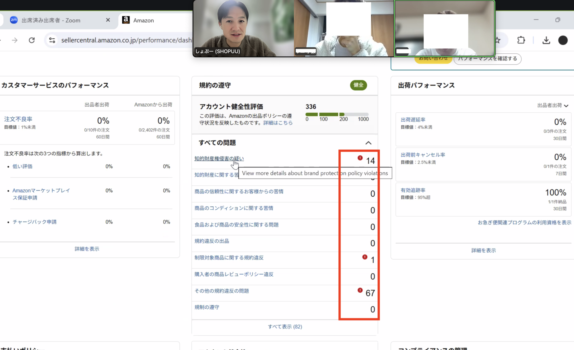This screenshot has width=574, height=350.
Task: Click the browser profile avatar circle
Action: pos(563,40)
